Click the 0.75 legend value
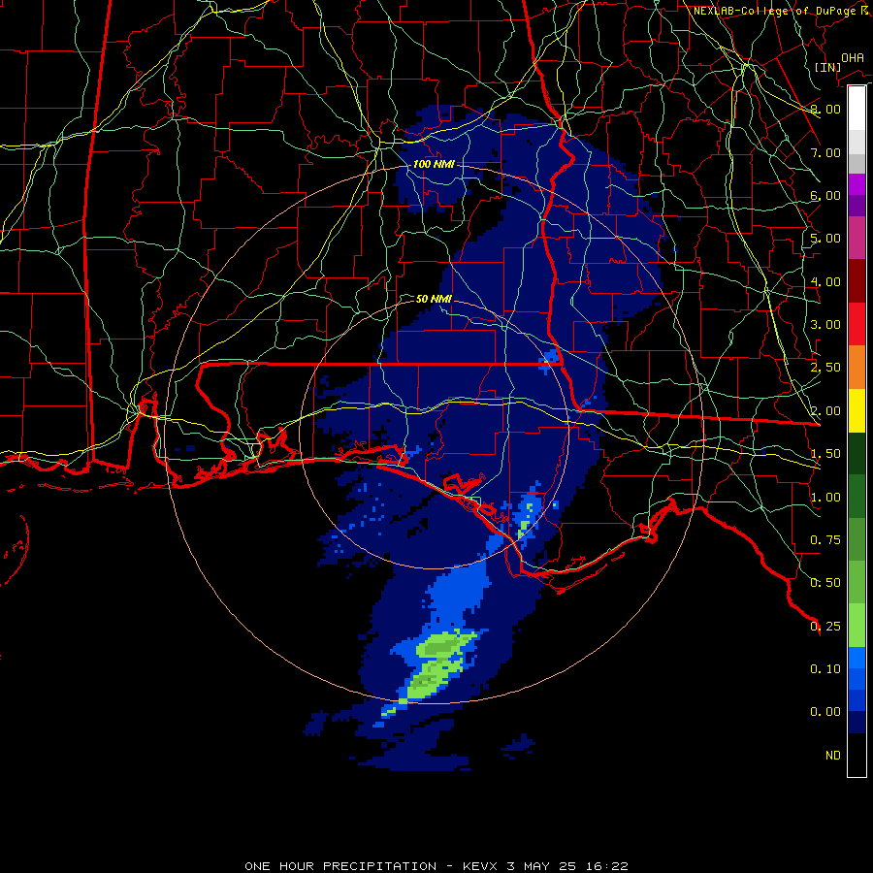This screenshot has width=873, height=873. coord(825,540)
